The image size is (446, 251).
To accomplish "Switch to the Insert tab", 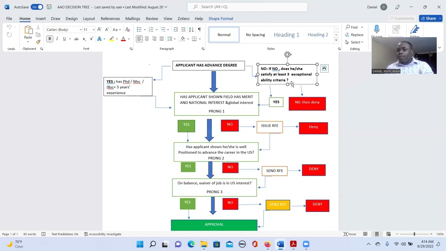I will pyautogui.click(x=40, y=18).
